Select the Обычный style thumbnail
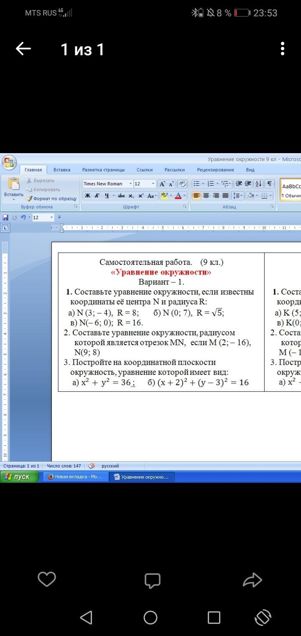This screenshot has width=301, height=636. click(290, 191)
